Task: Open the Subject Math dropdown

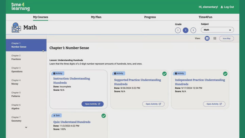Action: pyautogui.click(x=217, y=30)
